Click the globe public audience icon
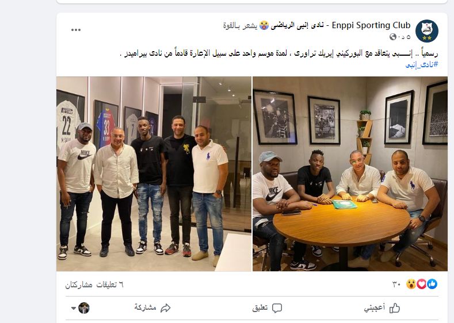This screenshot has height=323, width=454. click(392, 37)
